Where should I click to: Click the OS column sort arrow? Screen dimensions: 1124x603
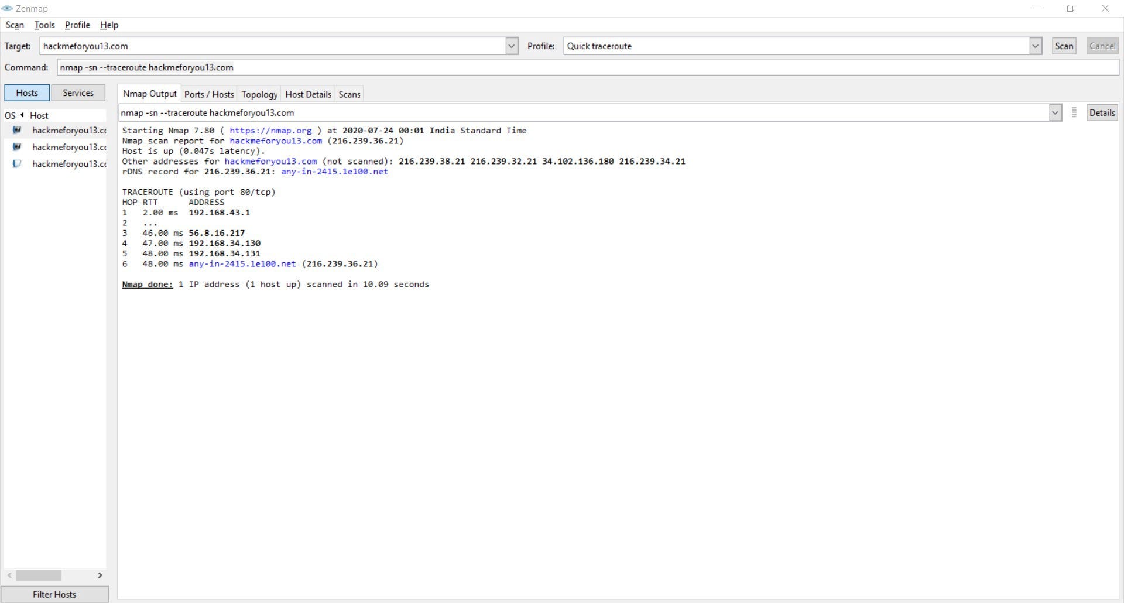22,115
